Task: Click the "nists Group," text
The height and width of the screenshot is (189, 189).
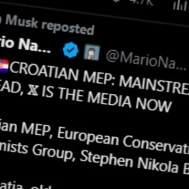Action: click(37, 151)
